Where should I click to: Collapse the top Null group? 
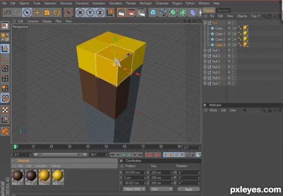point(205,23)
